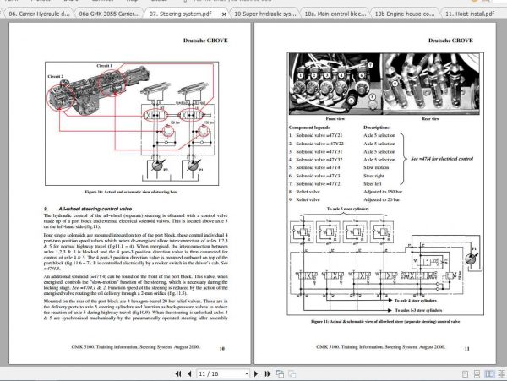Select the 11. Hoist install.pdf tab
Image resolution: width=507 pixels, height=381 pixels.
(x=470, y=14)
